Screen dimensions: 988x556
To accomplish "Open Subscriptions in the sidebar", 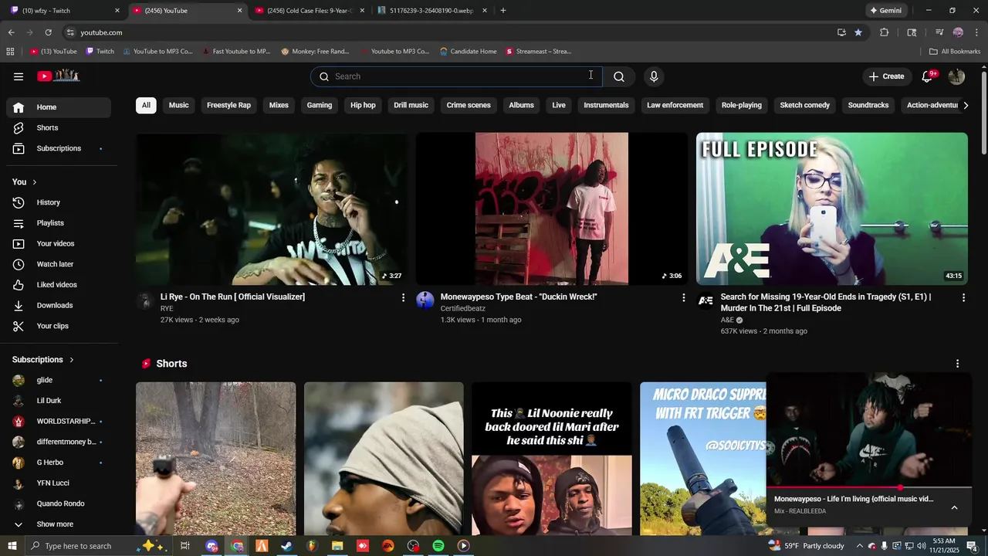I will coord(59,148).
